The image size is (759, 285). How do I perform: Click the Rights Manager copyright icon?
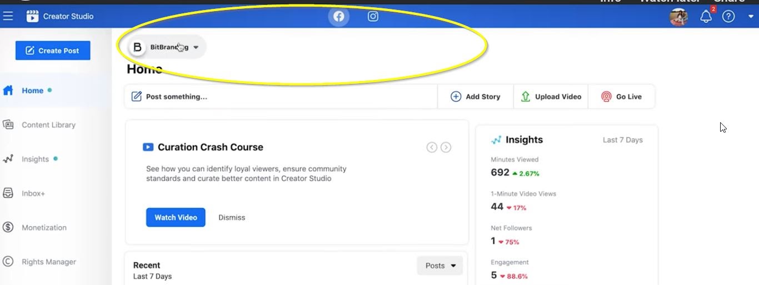tap(8, 262)
